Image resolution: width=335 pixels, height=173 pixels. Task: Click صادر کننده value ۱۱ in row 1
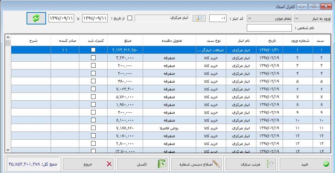pos(65,50)
